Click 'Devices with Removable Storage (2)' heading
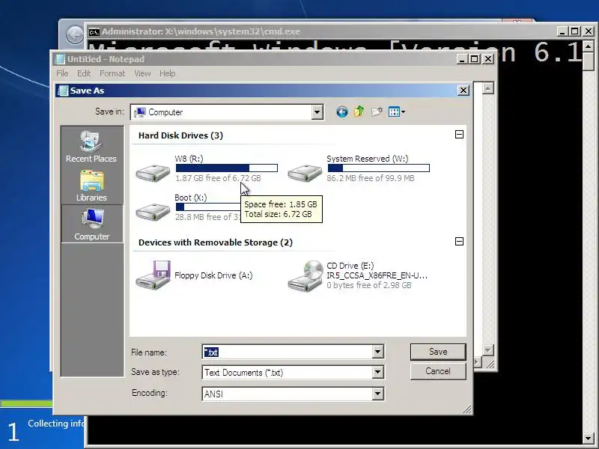The height and width of the screenshot is (449, 599). (x=216, y=242)
